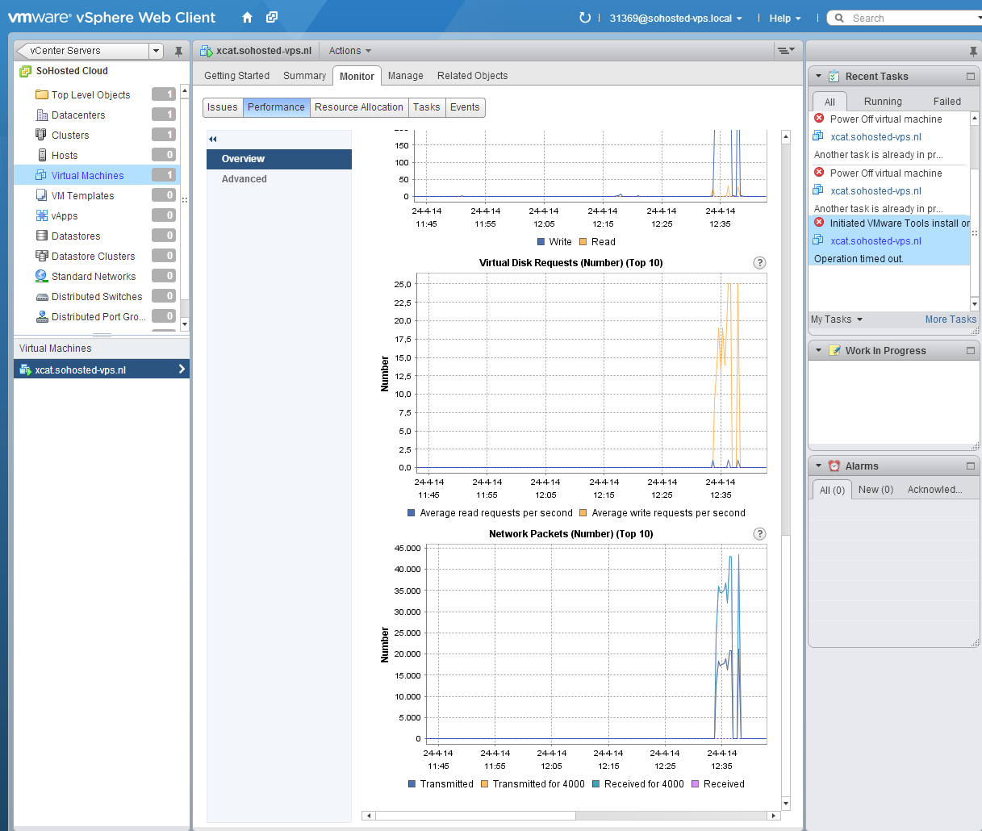This screenshot has height=831, width=982.
Task: Minimize the Recent Tasks panel
Action: click(970, 77)
